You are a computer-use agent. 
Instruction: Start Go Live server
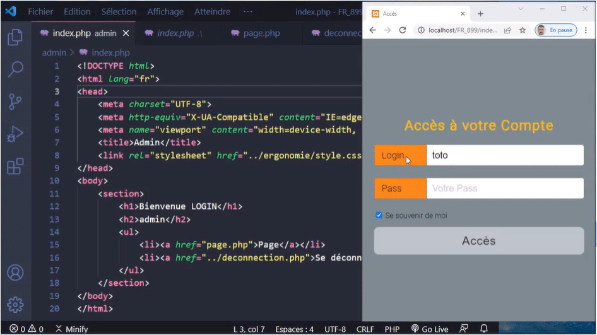point(430,329)
